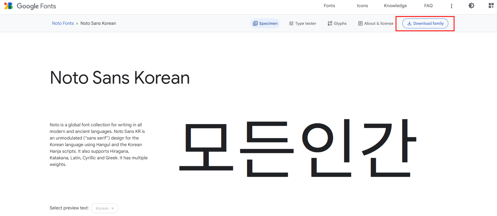This screenshot has width=497, height=216.
Task: Click the Noto description paragraph
Action: click(99, 145)
